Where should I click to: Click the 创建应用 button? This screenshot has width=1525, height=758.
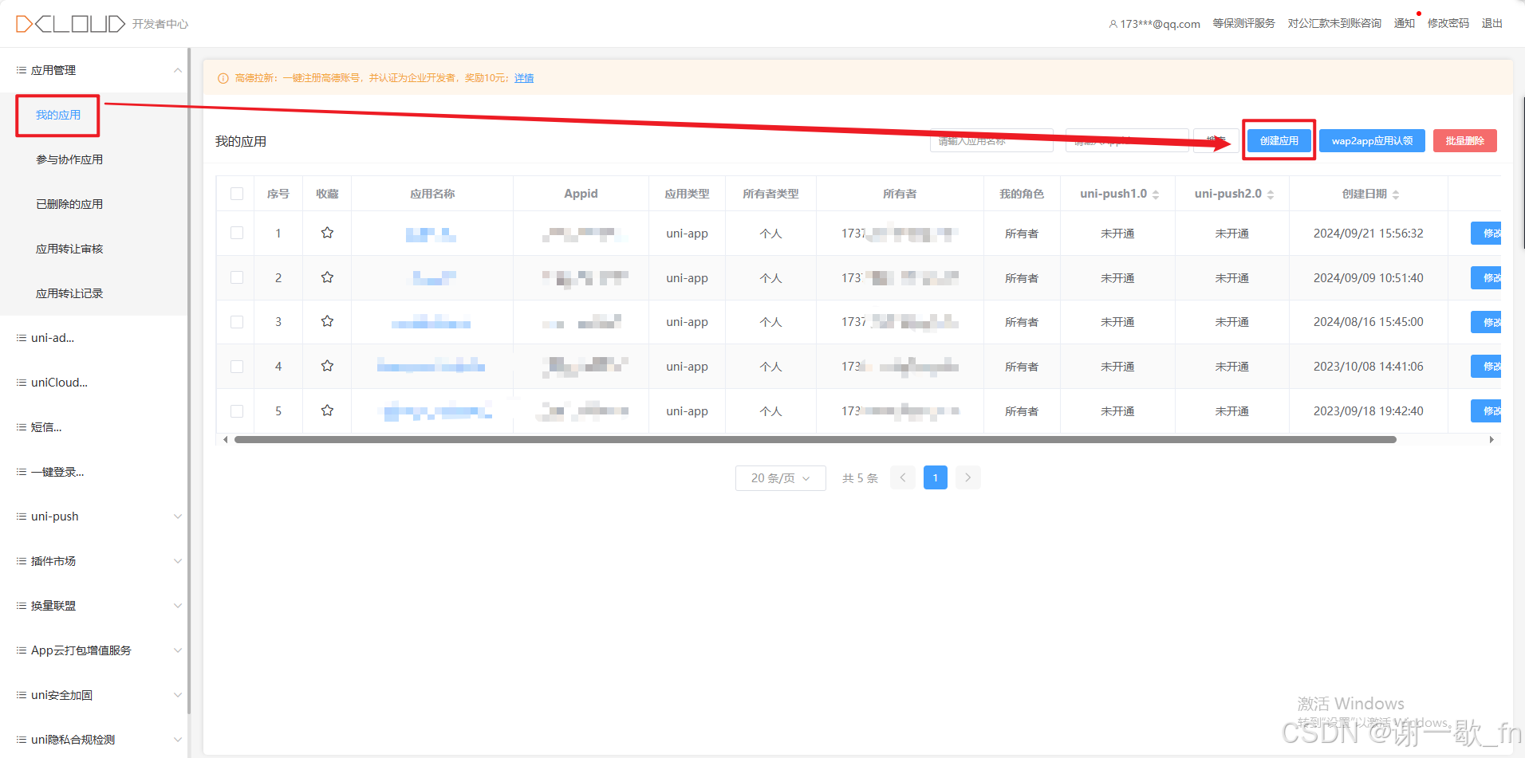[1279, 140]
